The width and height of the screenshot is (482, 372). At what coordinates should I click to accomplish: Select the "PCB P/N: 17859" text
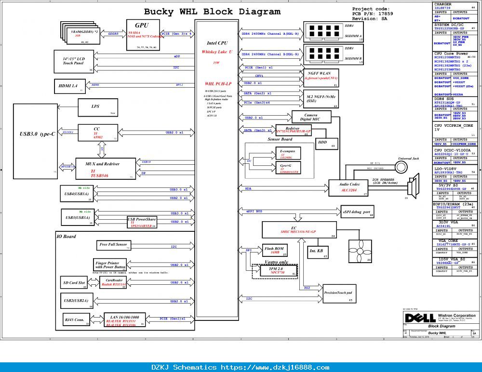(373, 13)
